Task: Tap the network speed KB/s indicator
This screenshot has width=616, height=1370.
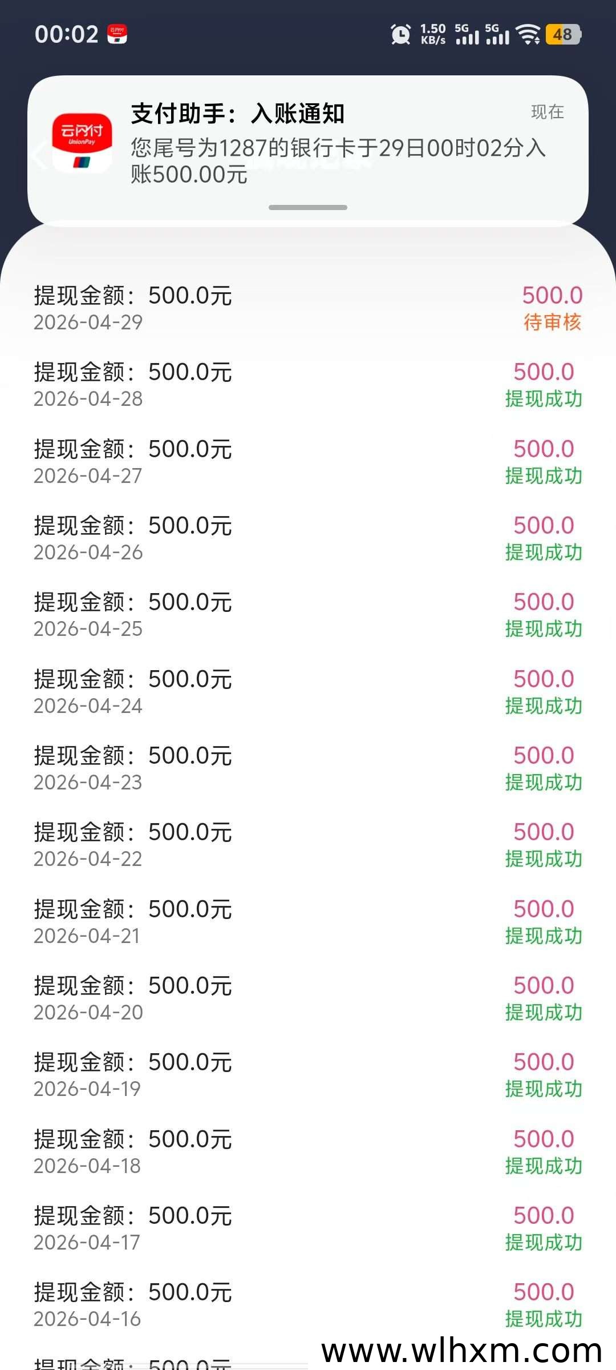Action: [x=433, y=34]
